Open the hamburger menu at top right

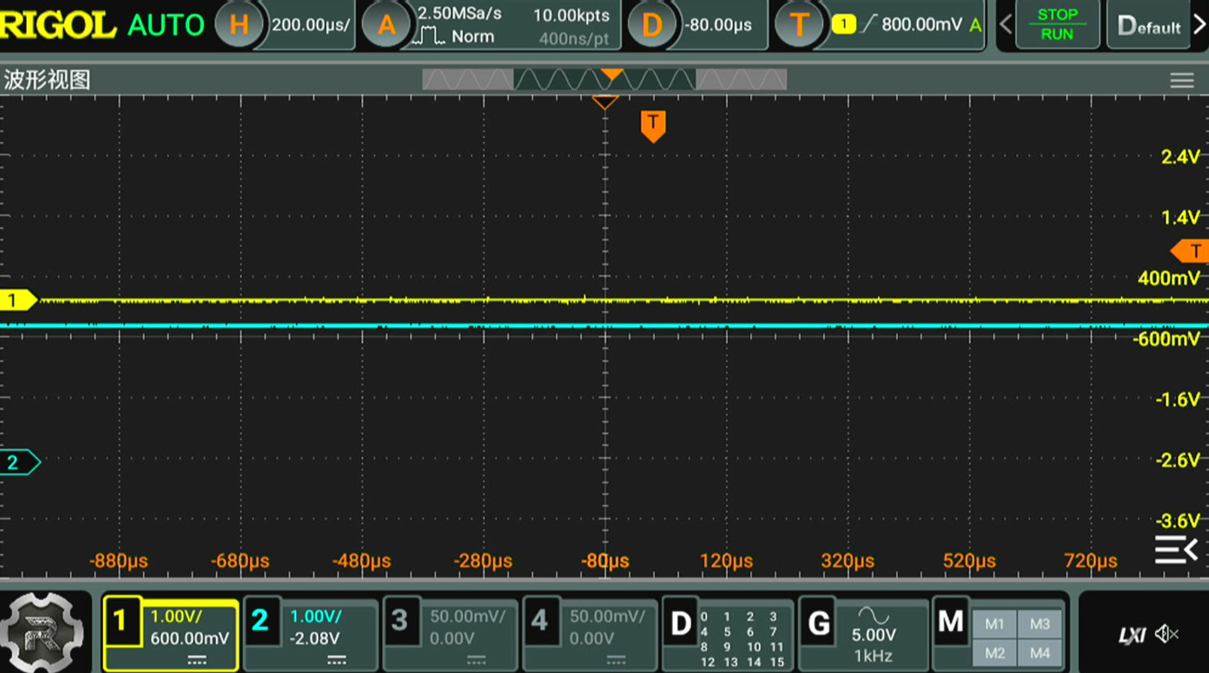click(1182, 81)
